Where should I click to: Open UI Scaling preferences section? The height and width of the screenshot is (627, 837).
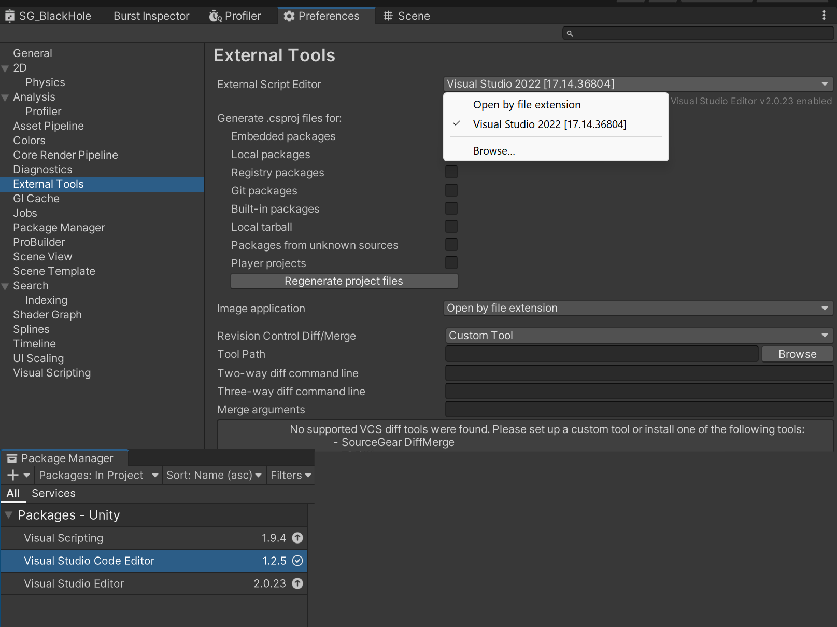pyautogui.click(x=102, y=358)
